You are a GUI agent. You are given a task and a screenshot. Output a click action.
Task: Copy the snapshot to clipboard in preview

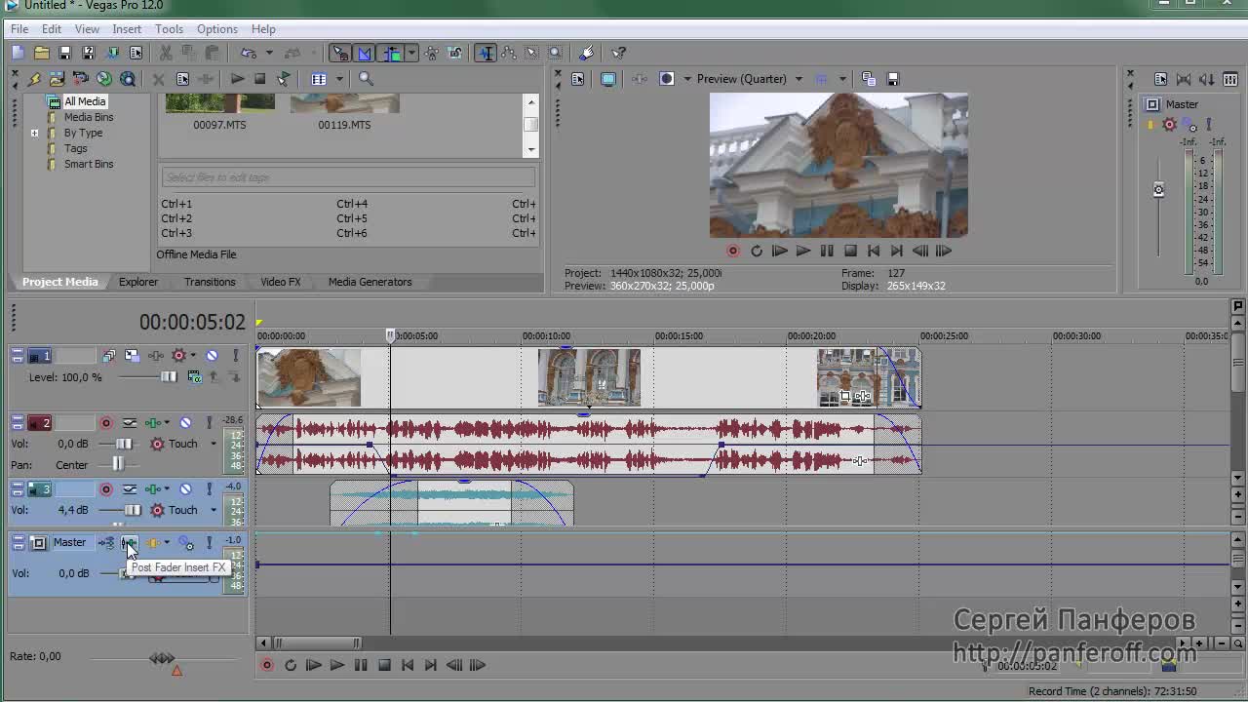[869, 79]
